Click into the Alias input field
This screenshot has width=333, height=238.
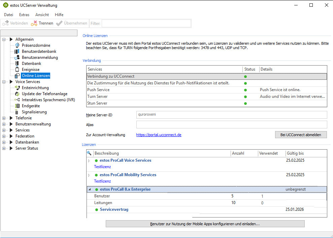(x=231, y=125)
